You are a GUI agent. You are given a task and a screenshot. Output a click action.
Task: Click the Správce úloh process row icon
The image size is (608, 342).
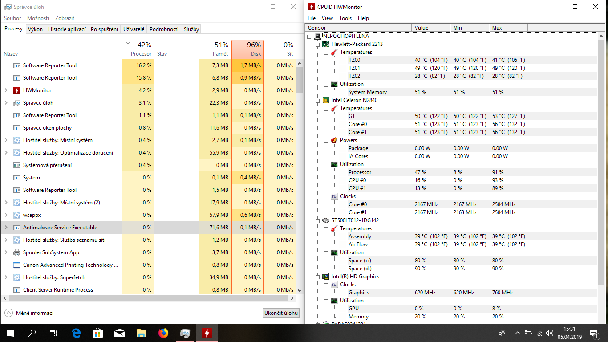click(17, 103)
